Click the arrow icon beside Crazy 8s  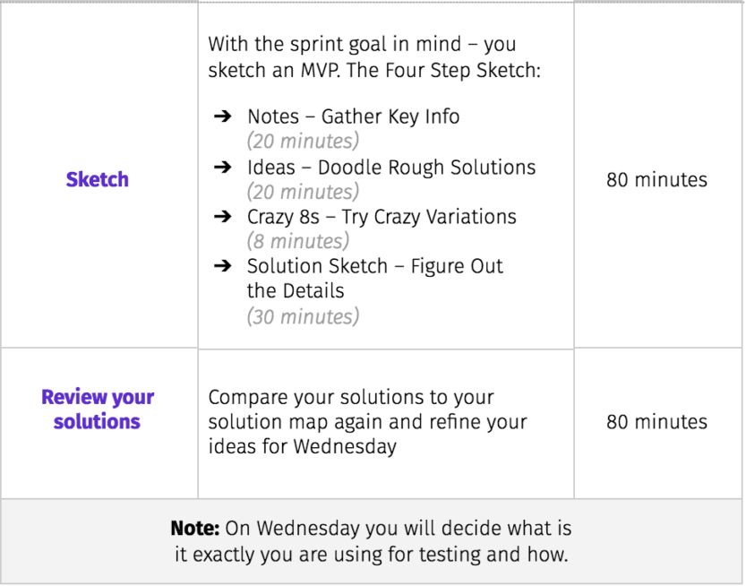tap(222, 217)
